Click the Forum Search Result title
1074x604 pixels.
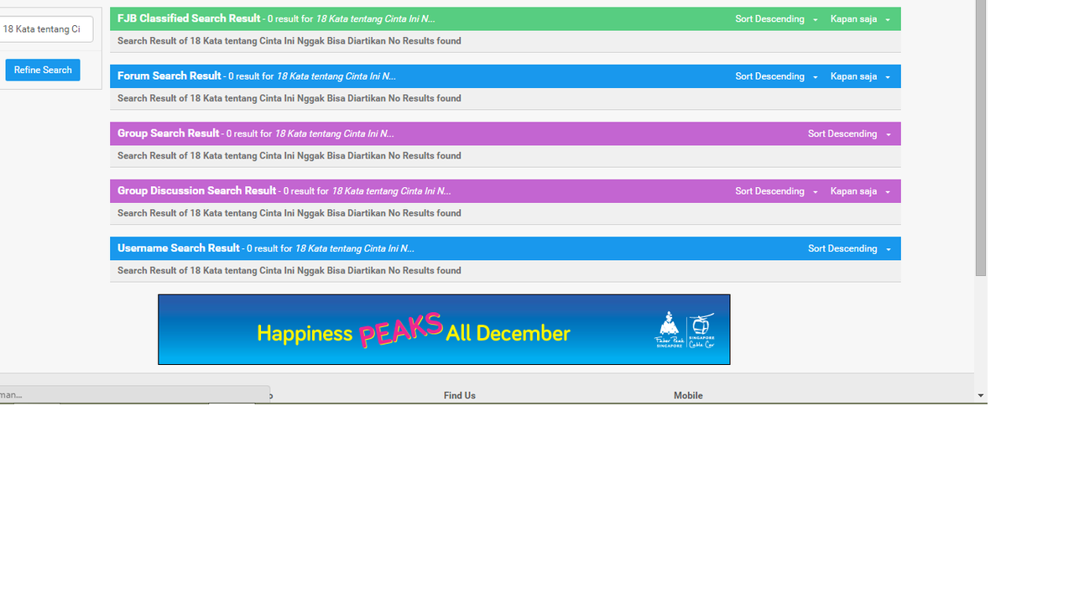[x=169, y=75]
